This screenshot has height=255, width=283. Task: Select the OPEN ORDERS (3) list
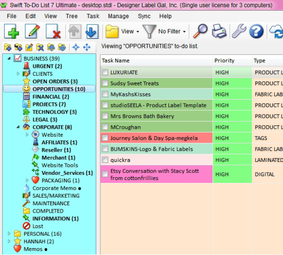pyautogui.click(x=55, y=81)
